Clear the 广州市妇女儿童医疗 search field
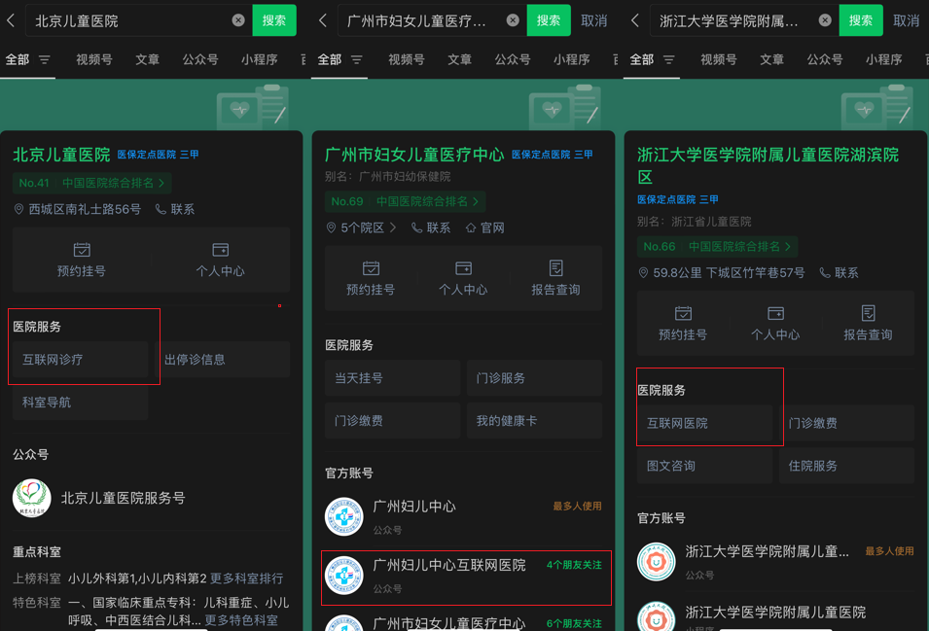This screenshot has width=929, height=631. tap(513, 20)
